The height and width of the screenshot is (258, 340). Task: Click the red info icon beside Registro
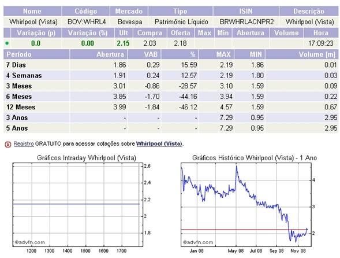8,144
